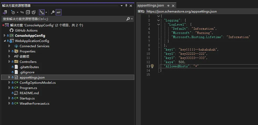258x125 pixels.
Task: Expand the Controllers folder
Action: click(9, 62)
